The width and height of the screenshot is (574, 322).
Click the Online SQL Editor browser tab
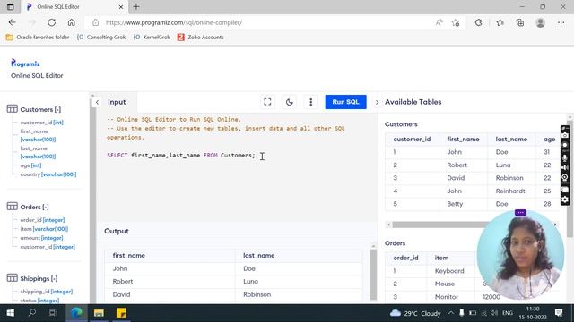[x=74, y=6]
